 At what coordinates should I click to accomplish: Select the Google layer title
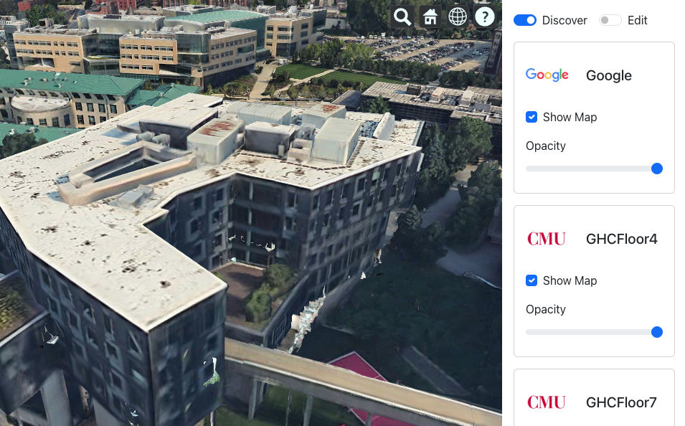608,75
